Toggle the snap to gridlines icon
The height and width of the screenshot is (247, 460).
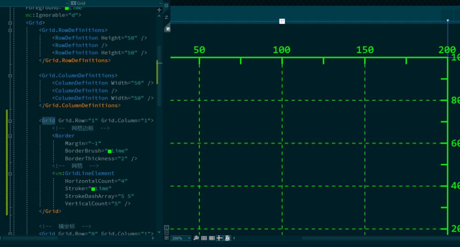212,238
